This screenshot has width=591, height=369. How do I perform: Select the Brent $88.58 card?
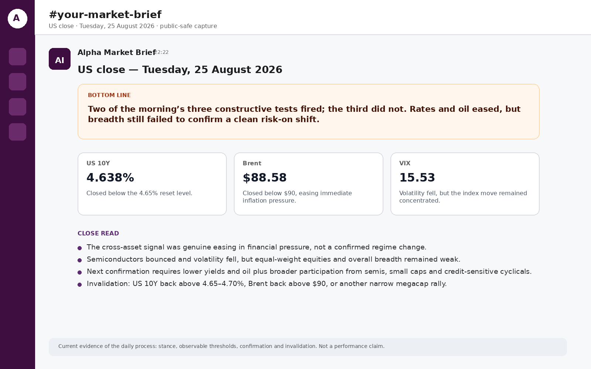(308, 184)
